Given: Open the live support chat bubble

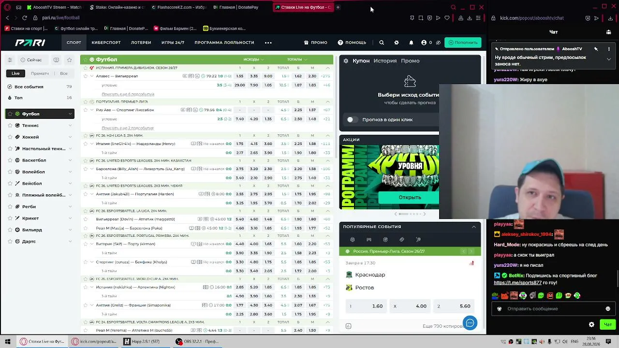Looking at the screenshot, I should 470,322.
